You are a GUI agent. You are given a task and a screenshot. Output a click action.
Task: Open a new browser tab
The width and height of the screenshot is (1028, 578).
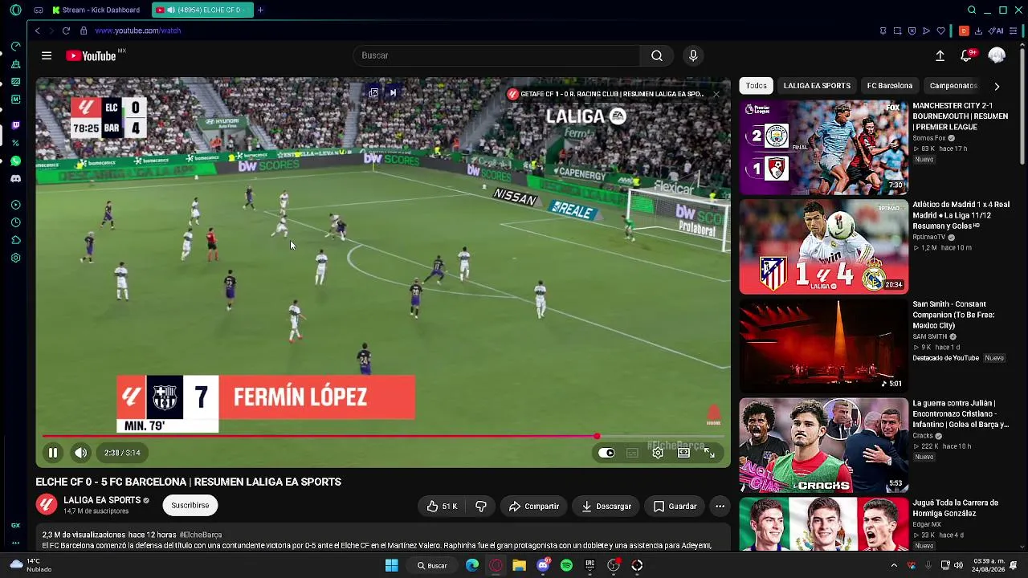coord(260,10)
